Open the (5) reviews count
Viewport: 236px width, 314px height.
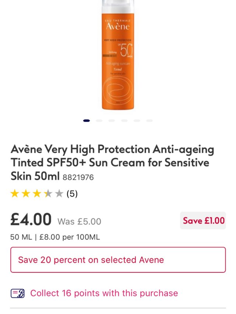point(72,194)
